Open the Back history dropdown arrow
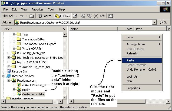The width and height of the screenshot is (172, 111). (16, 16)
